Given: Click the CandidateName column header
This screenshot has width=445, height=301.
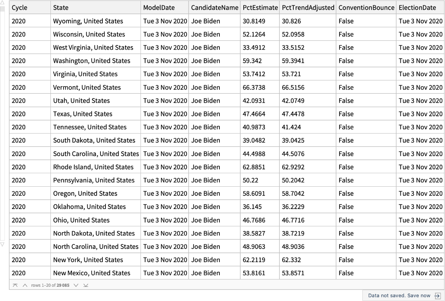Looking at the screenshot, I should (x=215, y=8).
